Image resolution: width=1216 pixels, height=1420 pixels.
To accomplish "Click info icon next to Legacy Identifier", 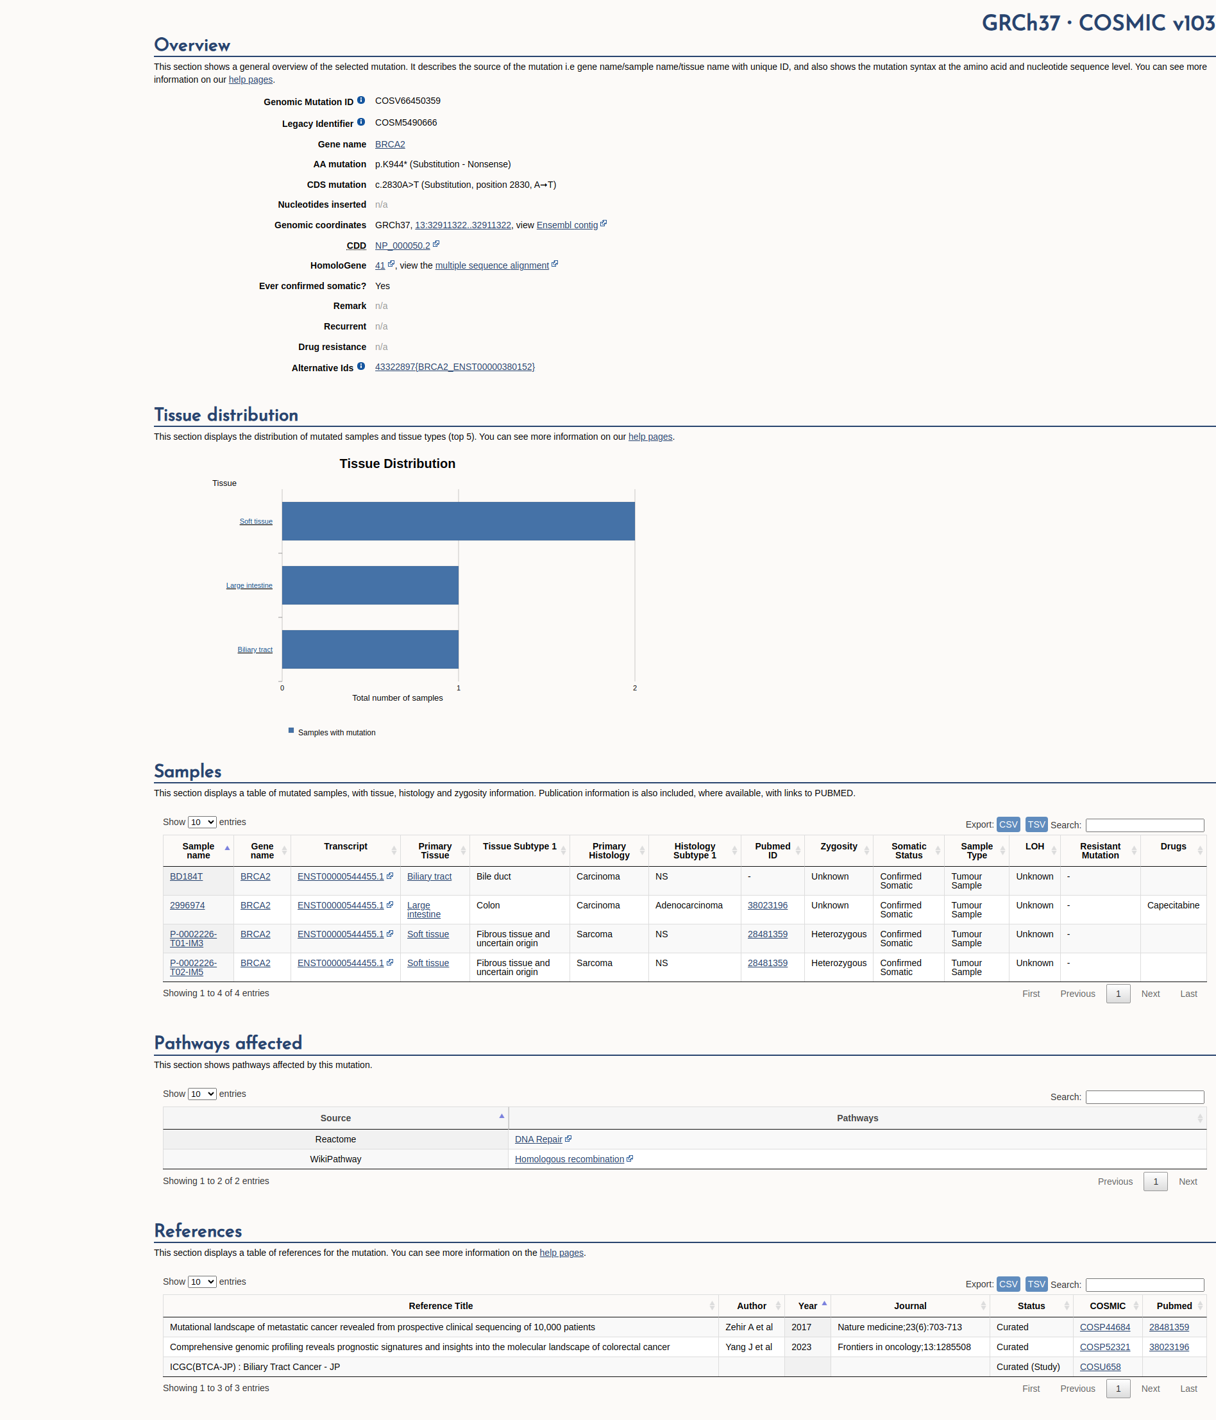I will (360, 122).
